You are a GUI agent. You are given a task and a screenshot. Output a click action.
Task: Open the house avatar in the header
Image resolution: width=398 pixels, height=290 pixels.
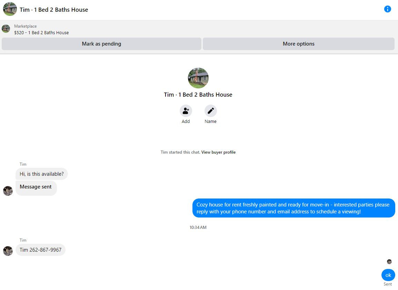pyautogui.click(x=10, y=9)
